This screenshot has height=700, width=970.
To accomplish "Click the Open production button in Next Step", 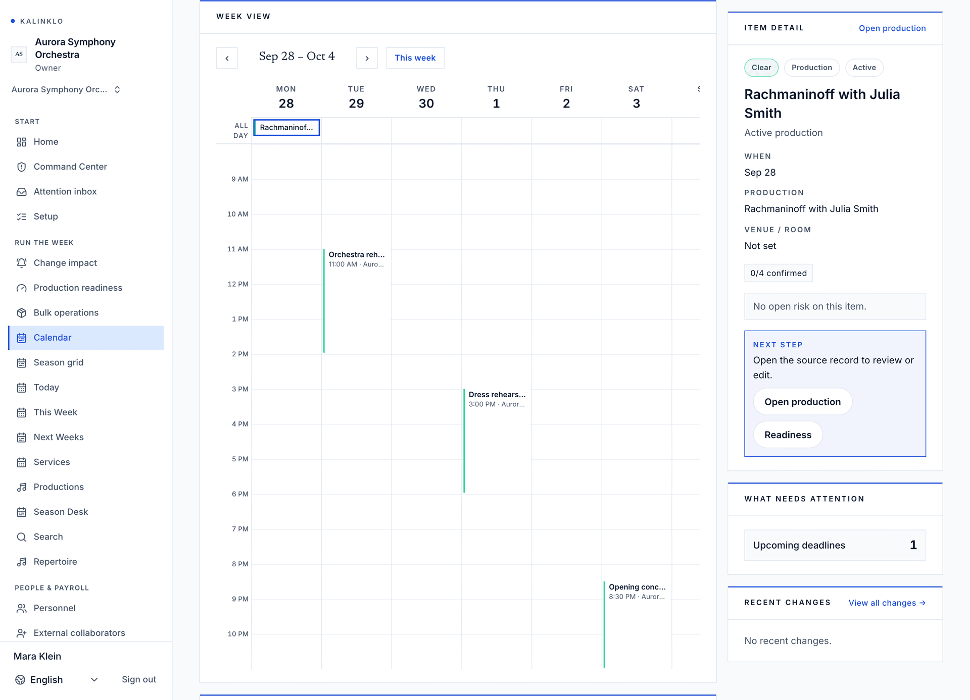I will [802, 402].
